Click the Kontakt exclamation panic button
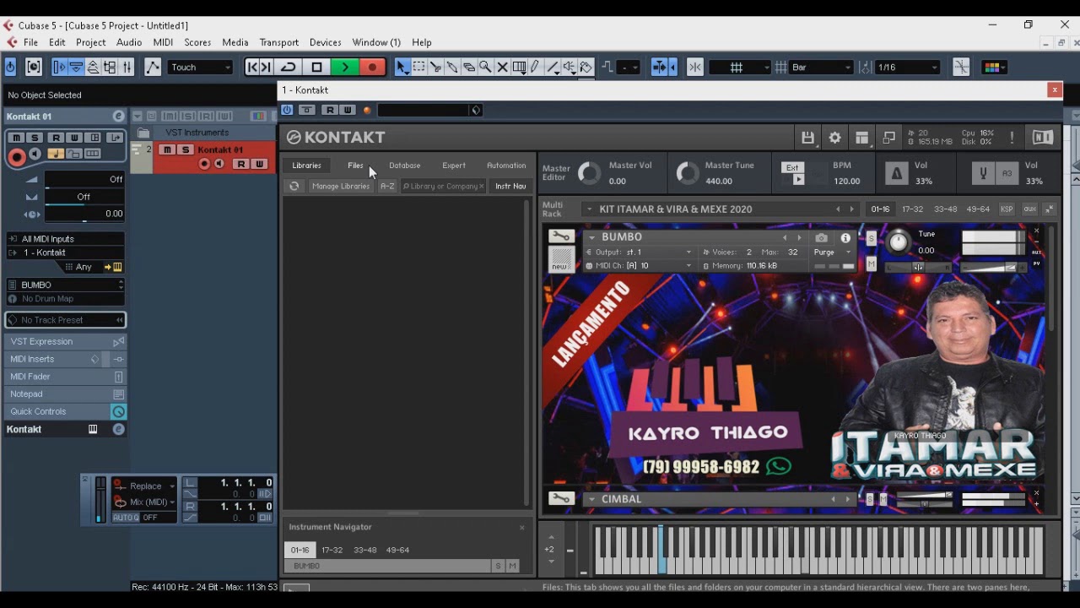Image resolution: width=1080 pixels, height=608 pixels. coord(1012,138)
